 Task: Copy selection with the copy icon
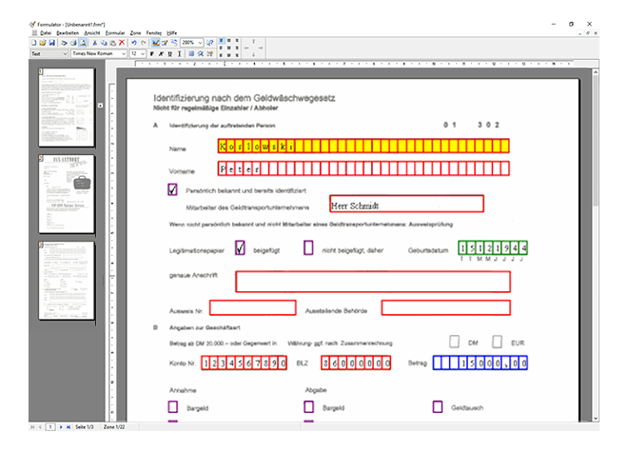(104, 43)
